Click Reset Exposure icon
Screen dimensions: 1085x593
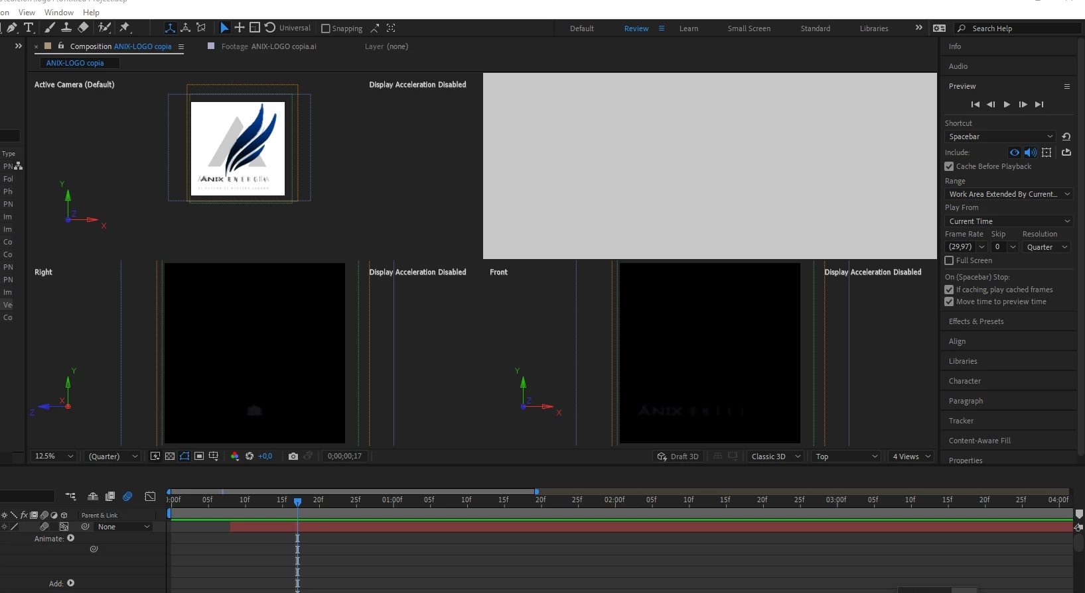(250, 457)
